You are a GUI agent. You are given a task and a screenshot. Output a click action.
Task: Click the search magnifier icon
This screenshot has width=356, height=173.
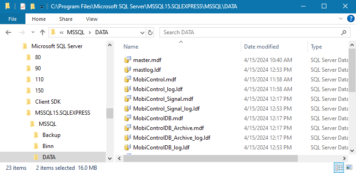(344, 32)
